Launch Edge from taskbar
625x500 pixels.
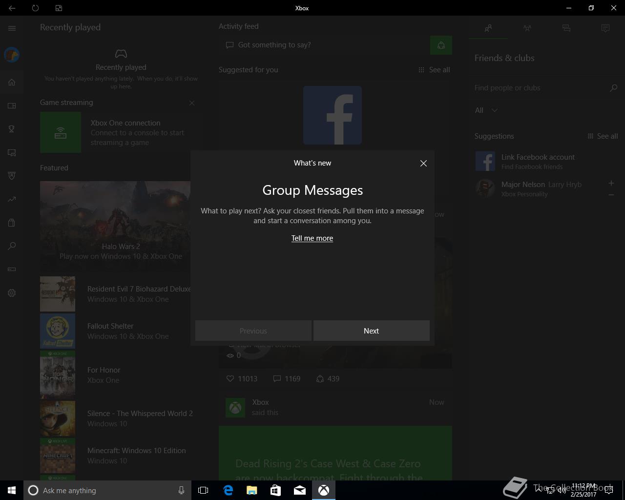click(x=228, y=490)
